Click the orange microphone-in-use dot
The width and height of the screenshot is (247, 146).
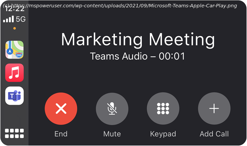[x=15, y=28]
